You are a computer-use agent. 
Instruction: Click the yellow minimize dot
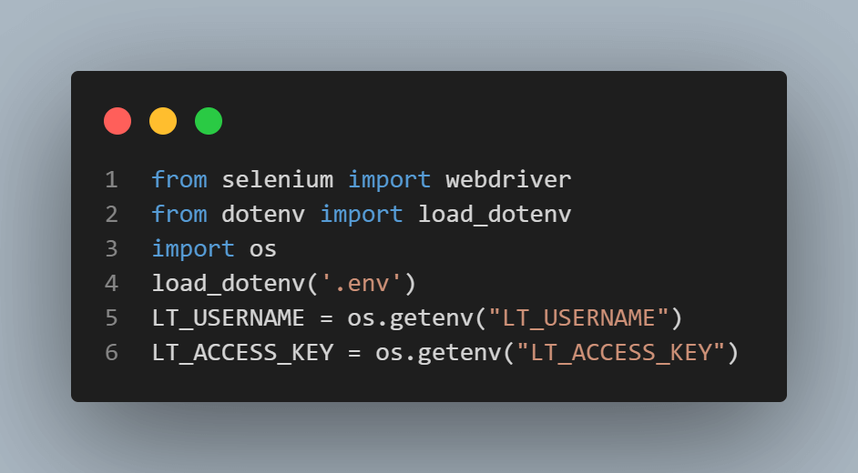tap(163, 121)
